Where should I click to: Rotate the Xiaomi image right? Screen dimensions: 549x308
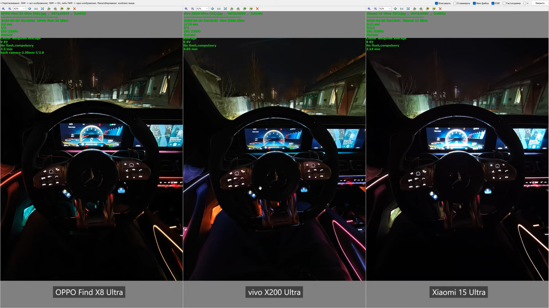pyautogui.click(x=421, y=9)
